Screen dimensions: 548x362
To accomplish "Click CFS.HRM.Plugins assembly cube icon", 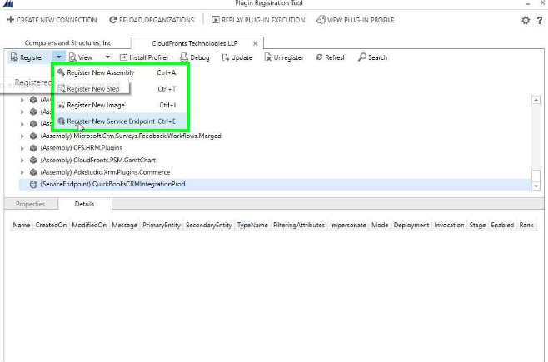I will 33,148.
